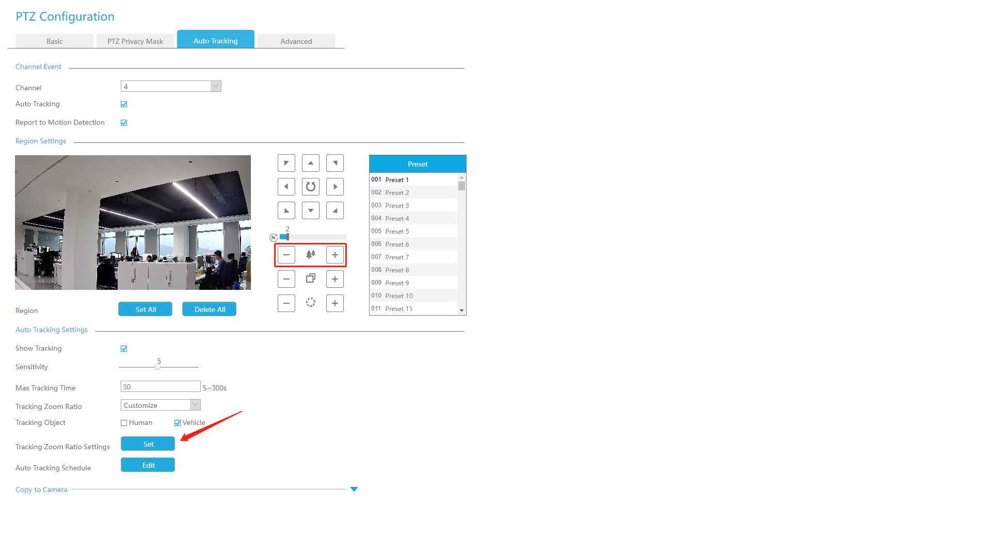
Task: Click Edit for Auto Tracking Schedule
Action: pyautogui.click(x=148, y=465)
